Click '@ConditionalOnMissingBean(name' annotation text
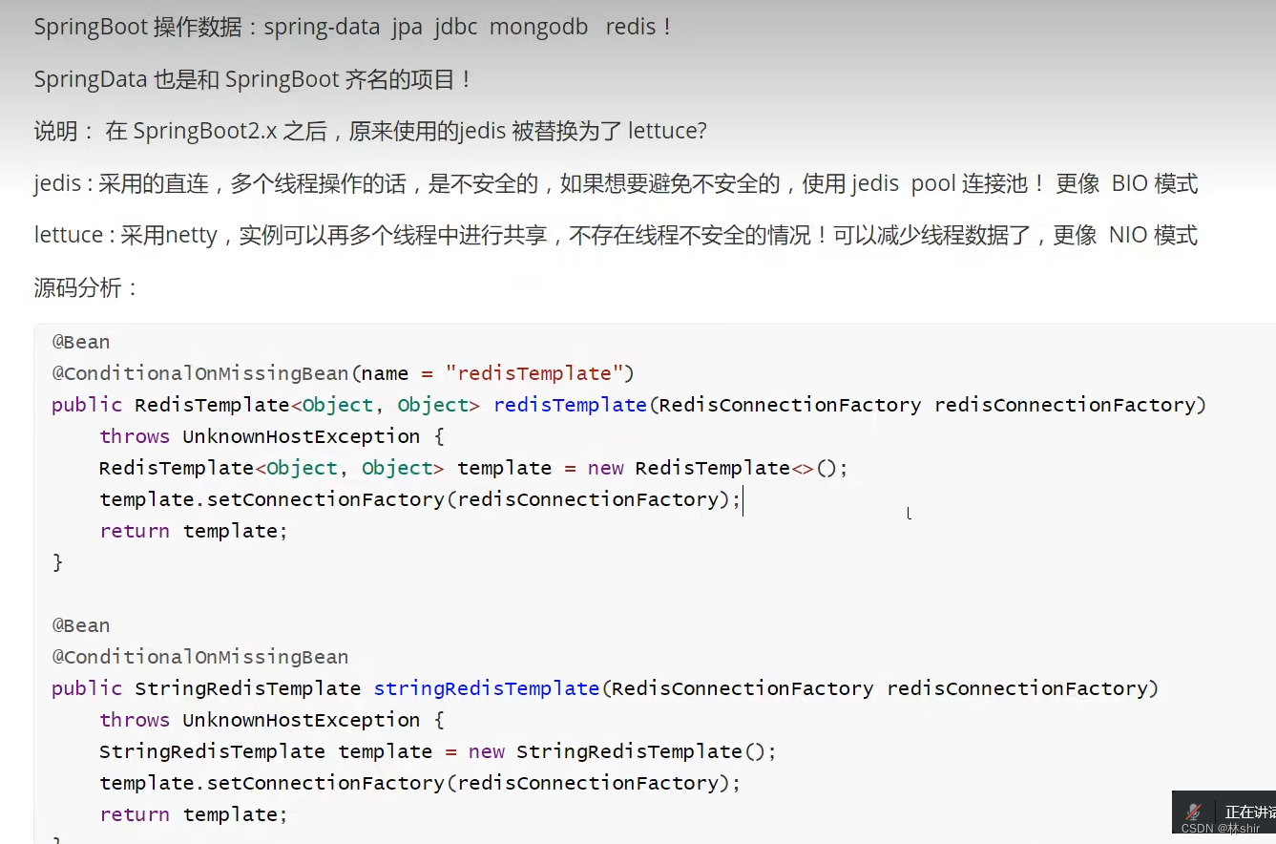1276x844 pixels. (x=230, y=373)
